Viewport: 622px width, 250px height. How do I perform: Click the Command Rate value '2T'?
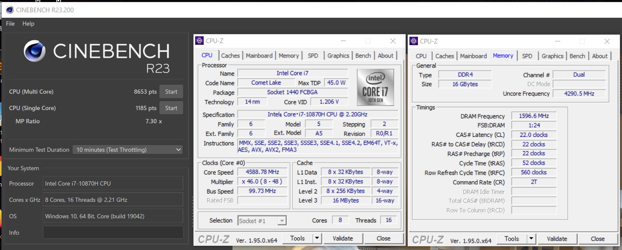click(x=534, y=182)
